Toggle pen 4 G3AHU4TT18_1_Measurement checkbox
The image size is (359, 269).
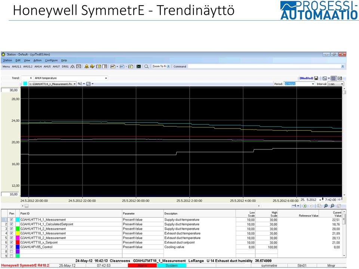pos(12,233)
